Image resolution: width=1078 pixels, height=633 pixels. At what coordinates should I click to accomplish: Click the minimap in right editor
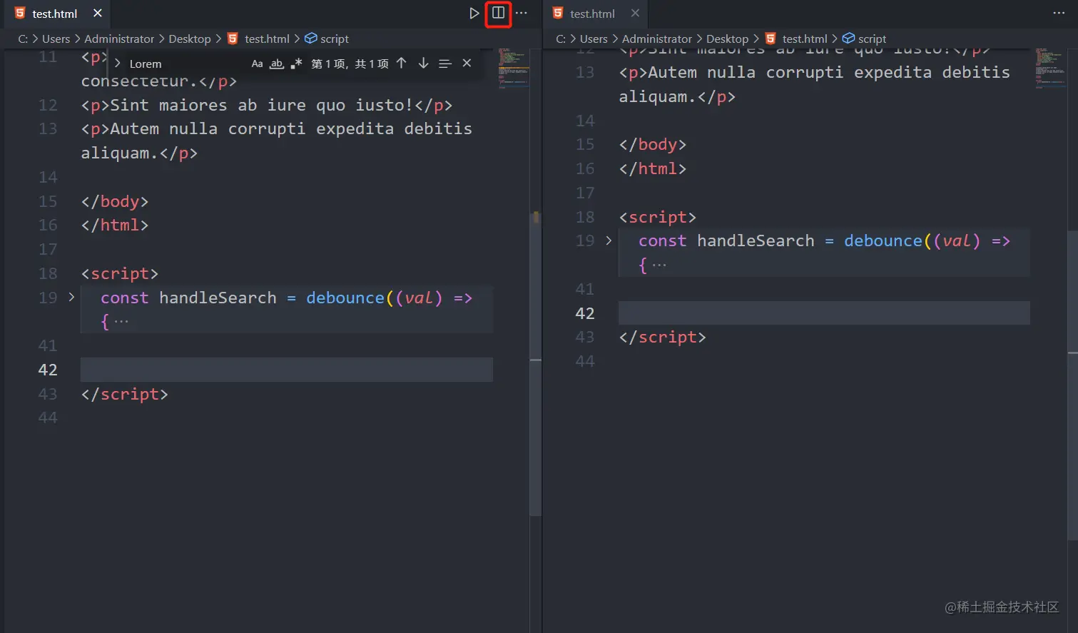[x=1051, y=67]
